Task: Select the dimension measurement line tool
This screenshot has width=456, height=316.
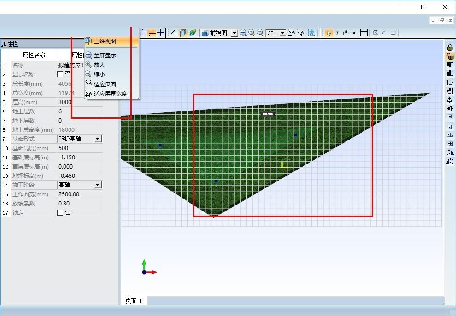Action: (x=364, y=33)
